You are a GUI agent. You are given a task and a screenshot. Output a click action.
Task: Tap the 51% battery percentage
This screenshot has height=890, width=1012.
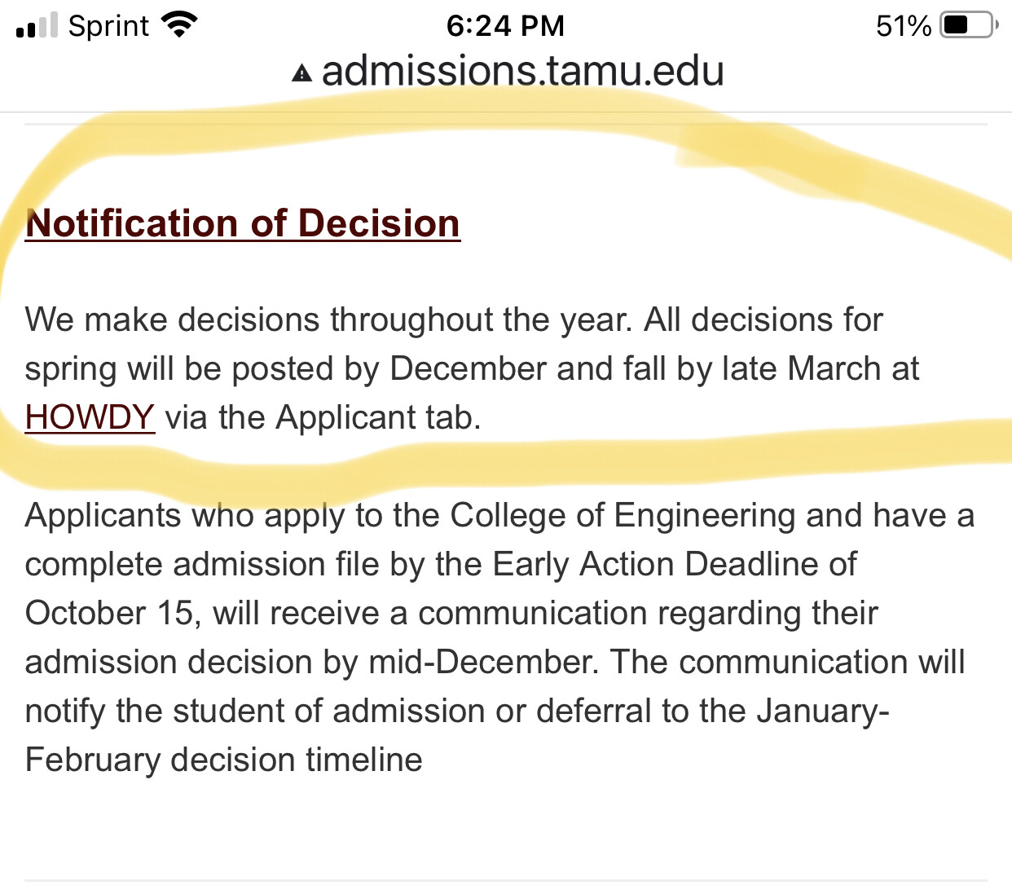(903, 26)
